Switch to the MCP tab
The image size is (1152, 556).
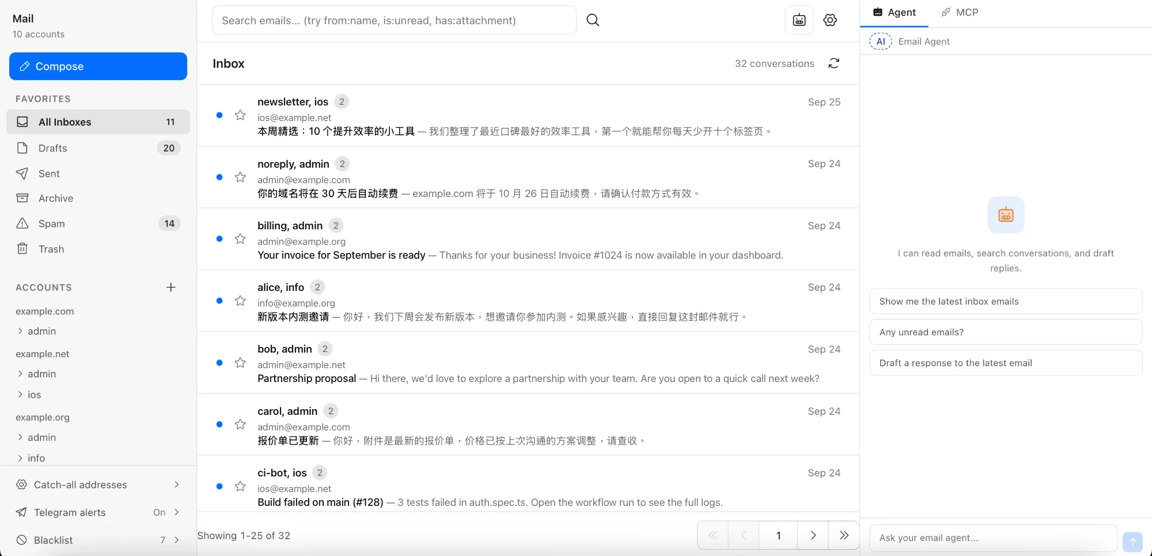point(960,13)
